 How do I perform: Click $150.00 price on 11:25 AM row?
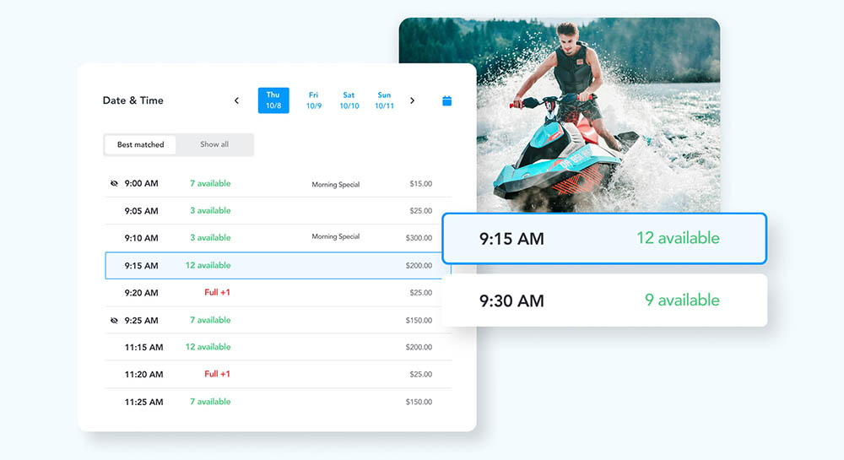(x=419, y=402)
